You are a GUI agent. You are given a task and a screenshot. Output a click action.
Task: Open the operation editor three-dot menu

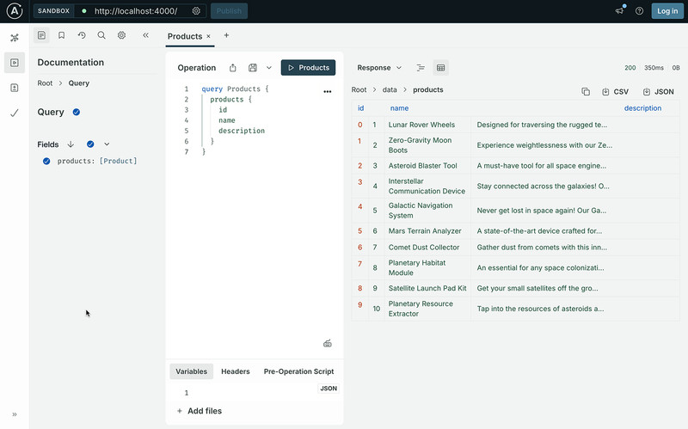tap(328, 92)
